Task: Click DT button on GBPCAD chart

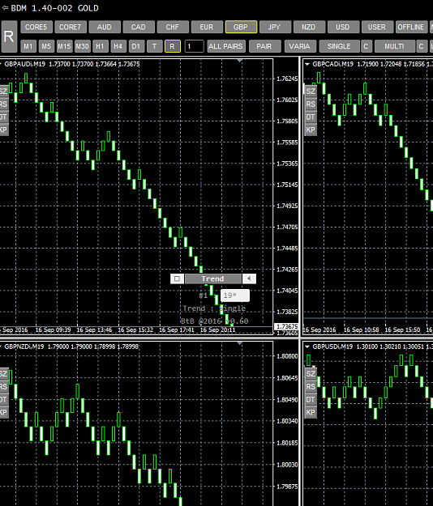Action: point(311,117)
